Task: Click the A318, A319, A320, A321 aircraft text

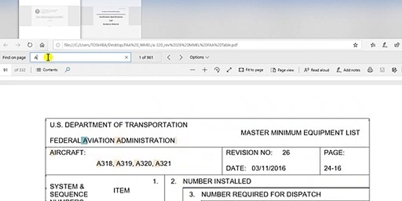Action: 134,164
